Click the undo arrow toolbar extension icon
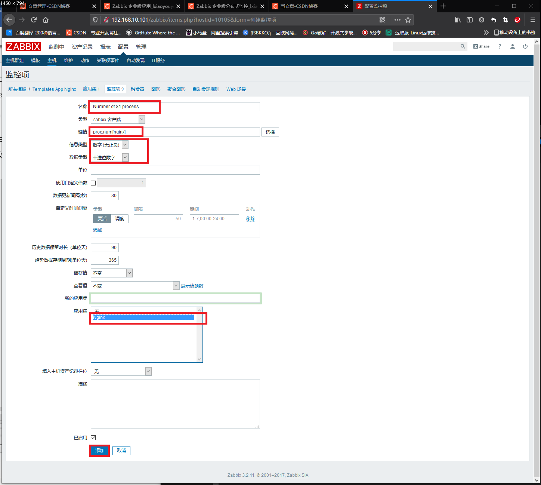This screenshot has width=541, height=485. pos(494,20)
